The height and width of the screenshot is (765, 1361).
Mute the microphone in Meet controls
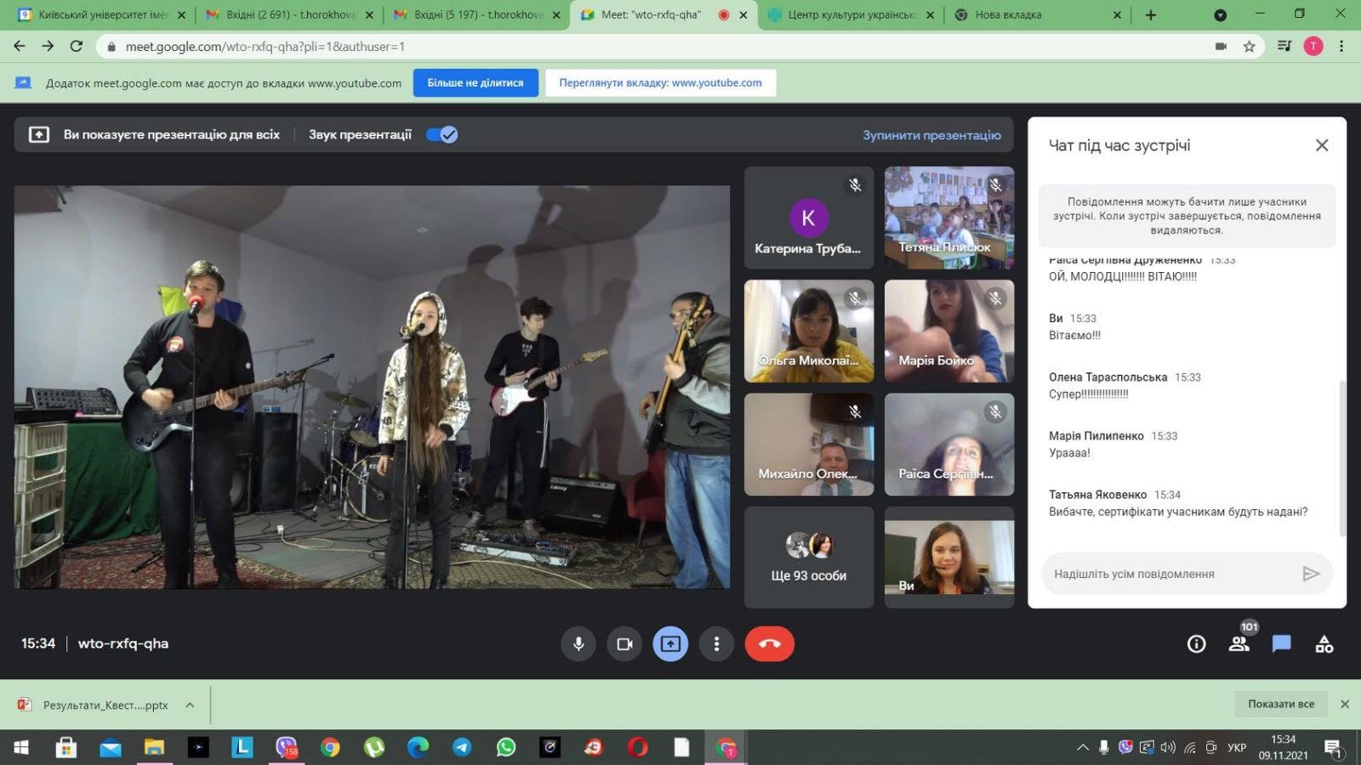578,643
